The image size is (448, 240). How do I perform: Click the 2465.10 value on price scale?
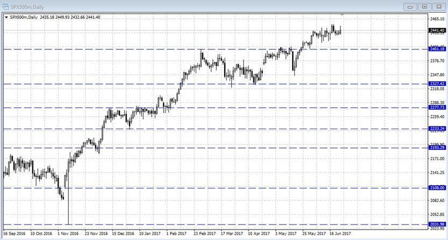[437, 18]
